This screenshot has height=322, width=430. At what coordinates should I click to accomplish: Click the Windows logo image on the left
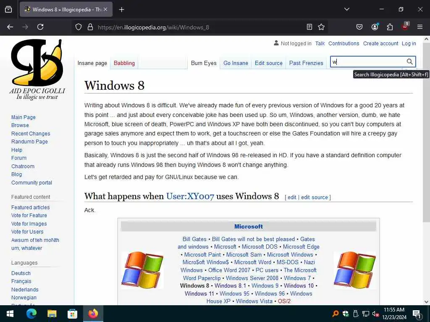point(142,270)
